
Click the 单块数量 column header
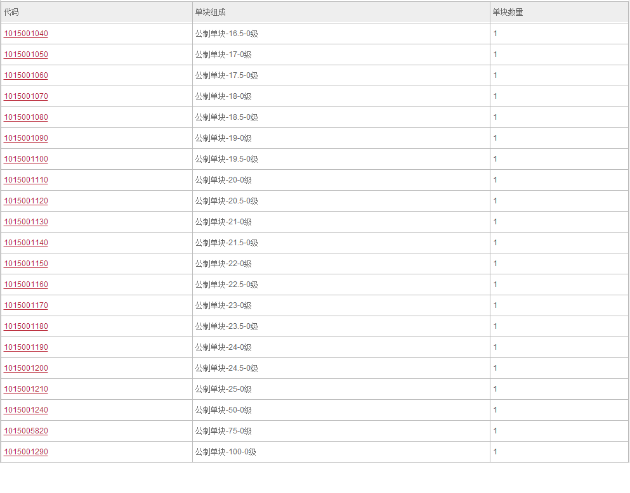508,12
